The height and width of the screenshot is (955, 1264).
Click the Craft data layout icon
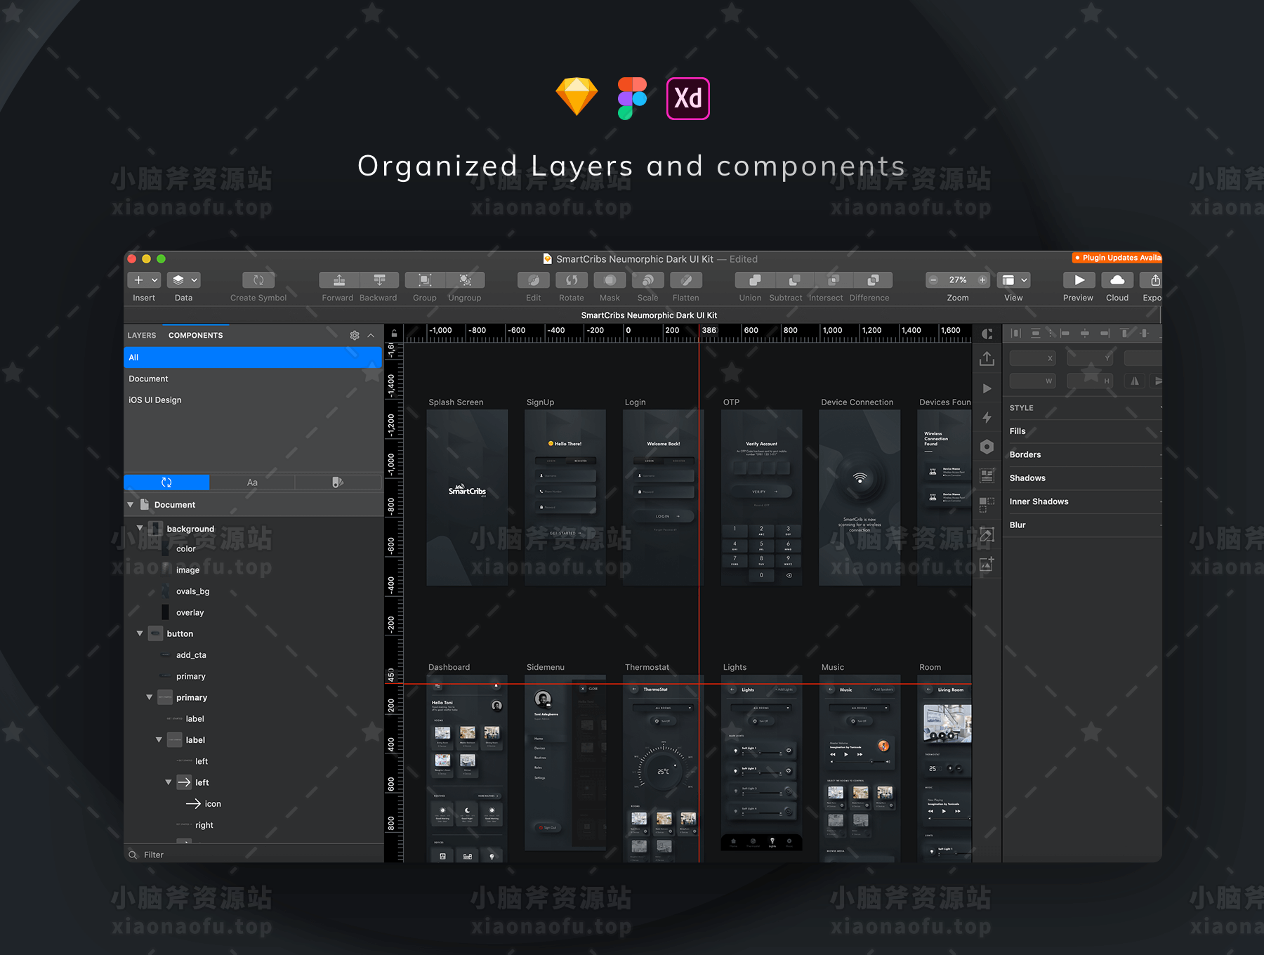click(987, 476)
